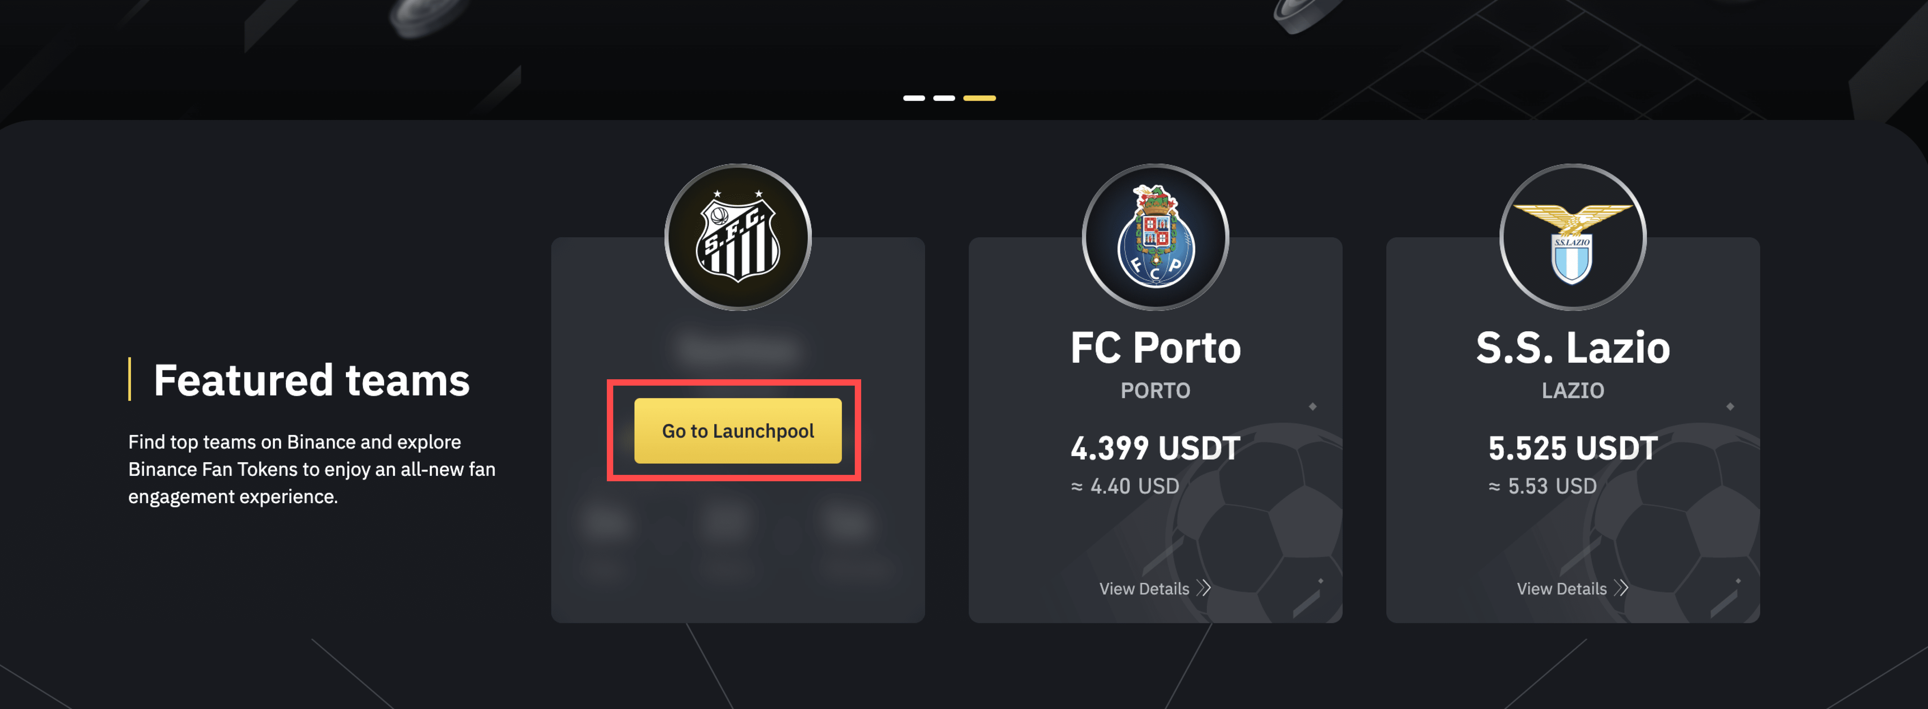Click the FC Porto club crest
The image size is (1928, 709).
click(1156, 237)
